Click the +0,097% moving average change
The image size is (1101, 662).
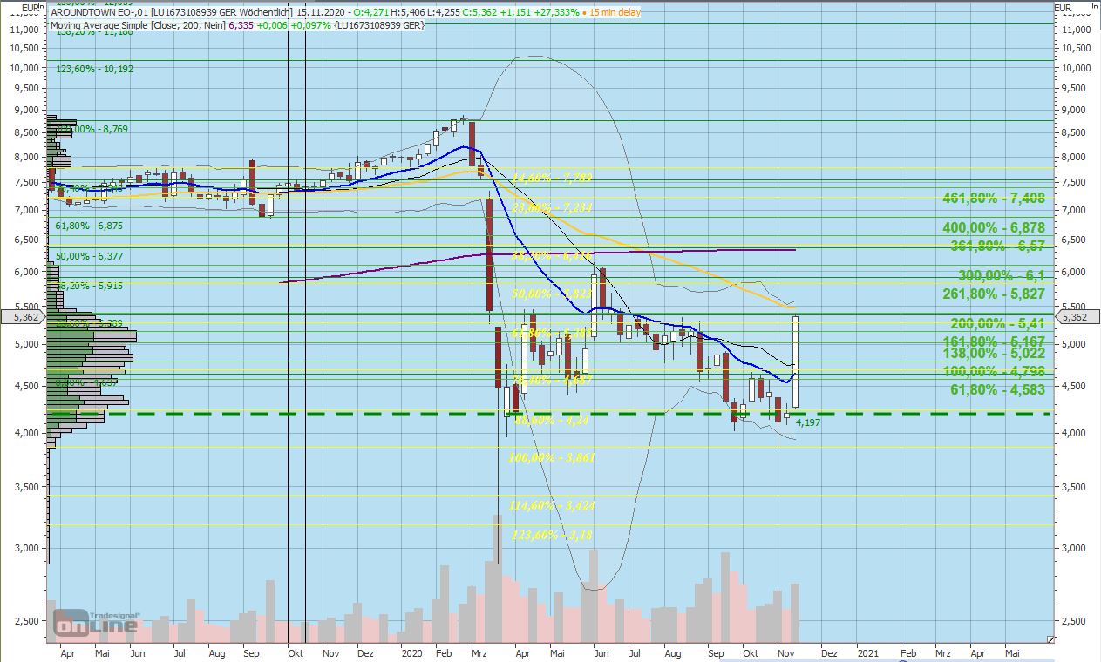coord(309,26)
